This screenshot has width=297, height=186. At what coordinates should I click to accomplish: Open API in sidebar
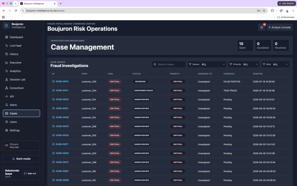[x=21, y=96]
